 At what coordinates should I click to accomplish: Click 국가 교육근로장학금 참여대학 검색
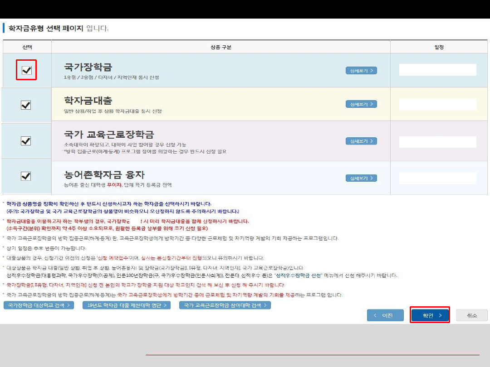click(225, 305)
